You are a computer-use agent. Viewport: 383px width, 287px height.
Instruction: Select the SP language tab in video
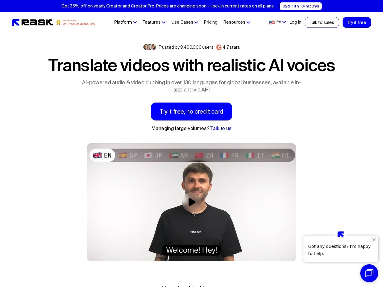click(128, 155)
